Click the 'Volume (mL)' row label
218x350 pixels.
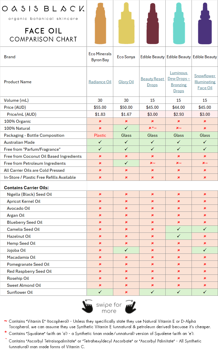coord(16,100)
